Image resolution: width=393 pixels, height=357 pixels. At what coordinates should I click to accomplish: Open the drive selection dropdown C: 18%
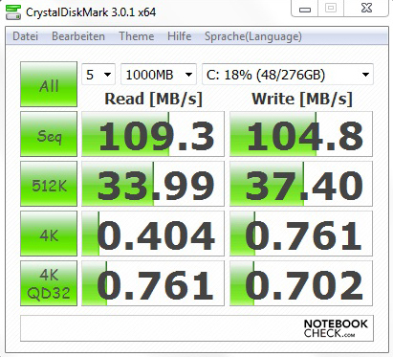coord(288,75)
